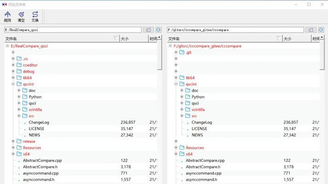Select NEWS file in right pane

coord(197,135)
